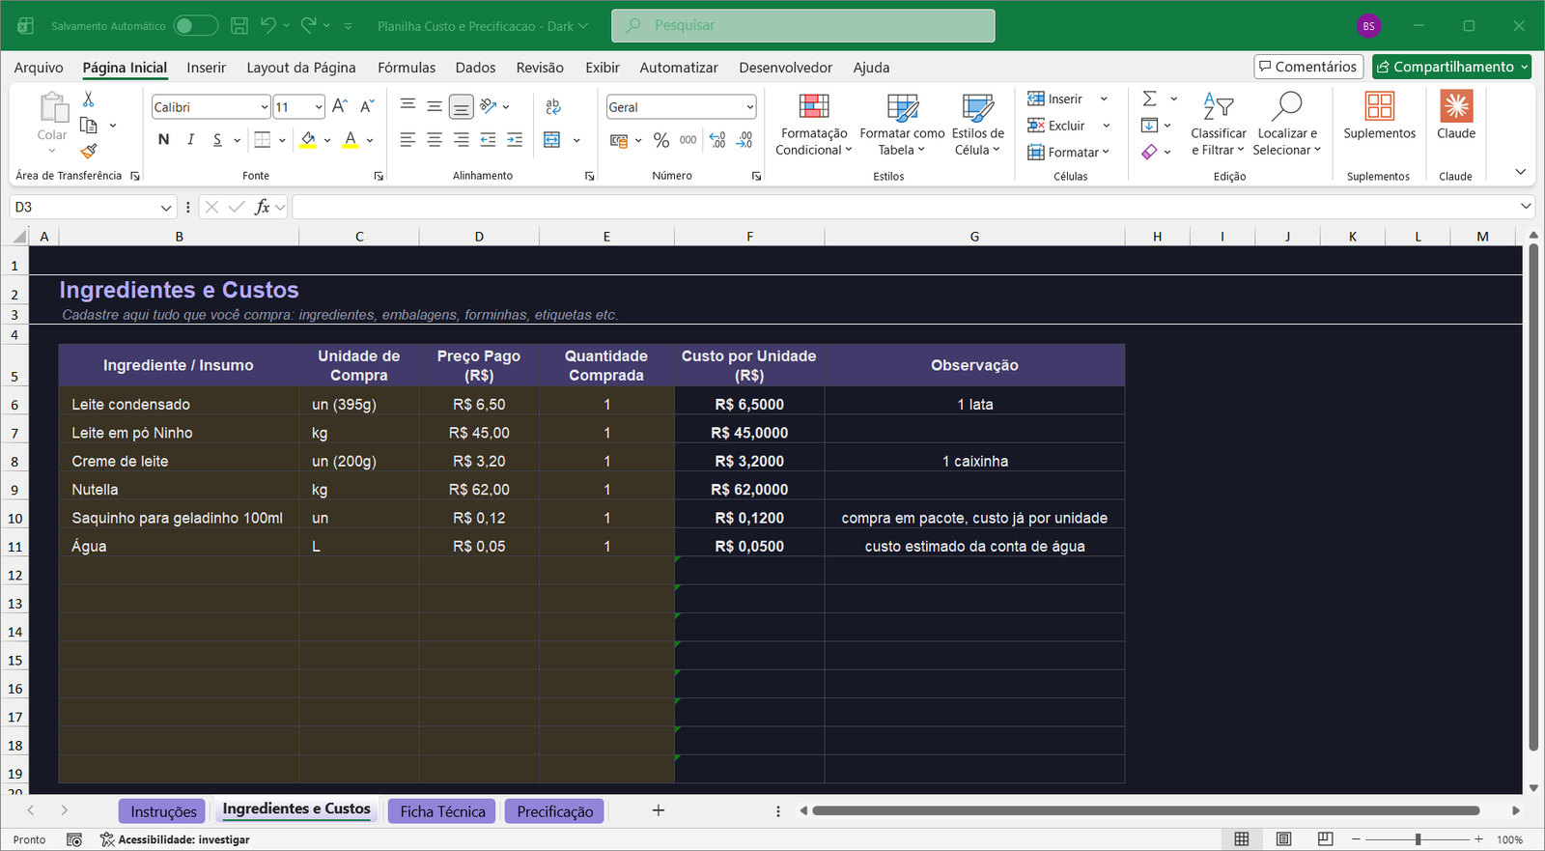This screenshot has width=1545, height=851.
Task: Increase the font size with the larger A
Action: (x=340, y=106)
